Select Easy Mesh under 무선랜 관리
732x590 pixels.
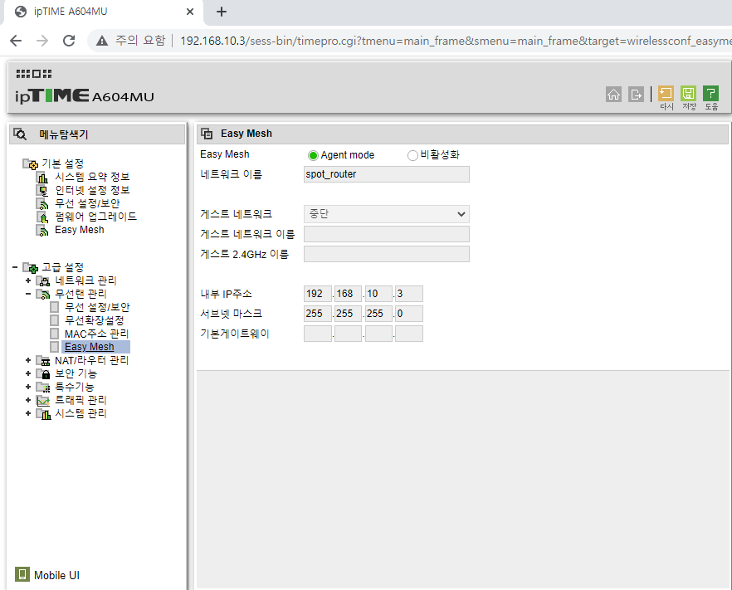(89, 347)
